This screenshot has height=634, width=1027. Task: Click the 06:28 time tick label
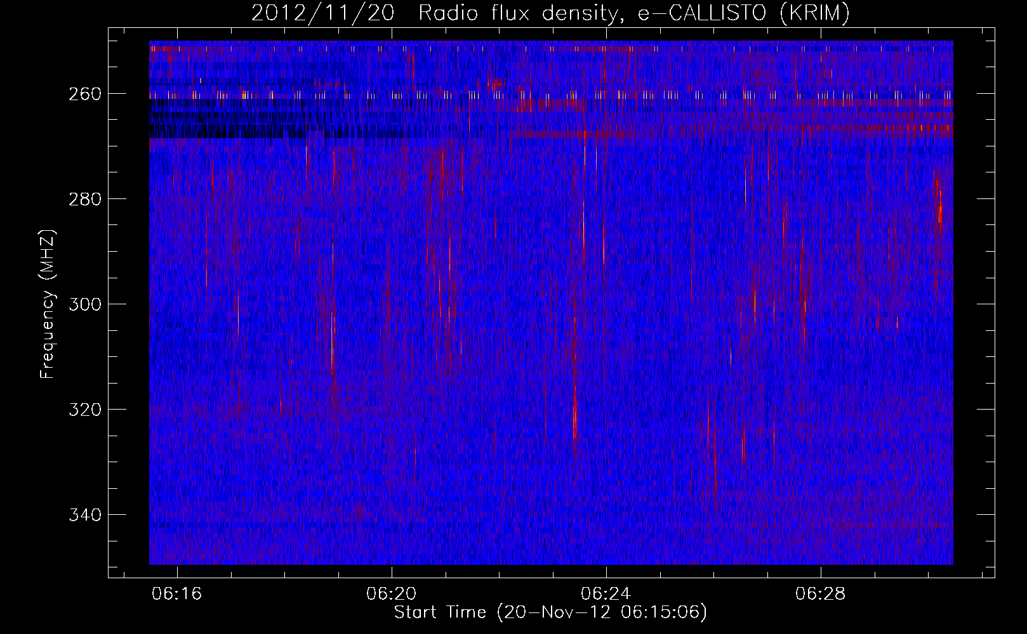[x=821, y=593]
